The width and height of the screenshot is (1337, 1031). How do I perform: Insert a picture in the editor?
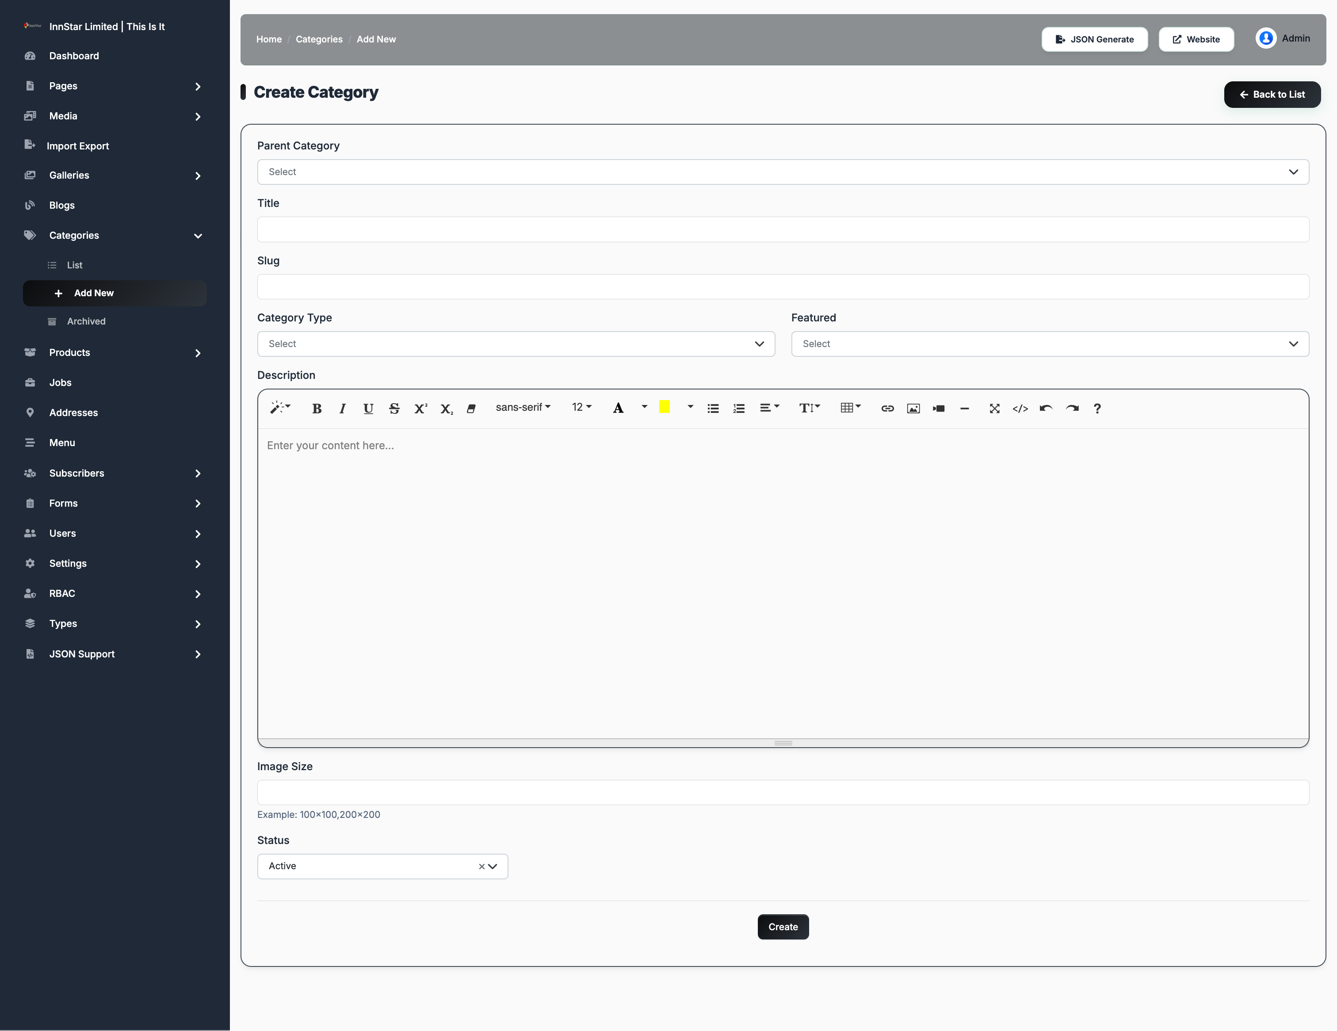pos(913,409)
